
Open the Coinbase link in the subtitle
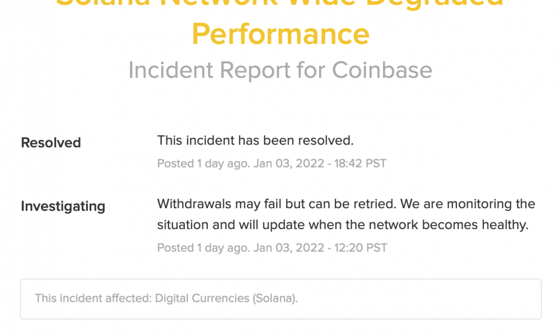coord(382,69)
